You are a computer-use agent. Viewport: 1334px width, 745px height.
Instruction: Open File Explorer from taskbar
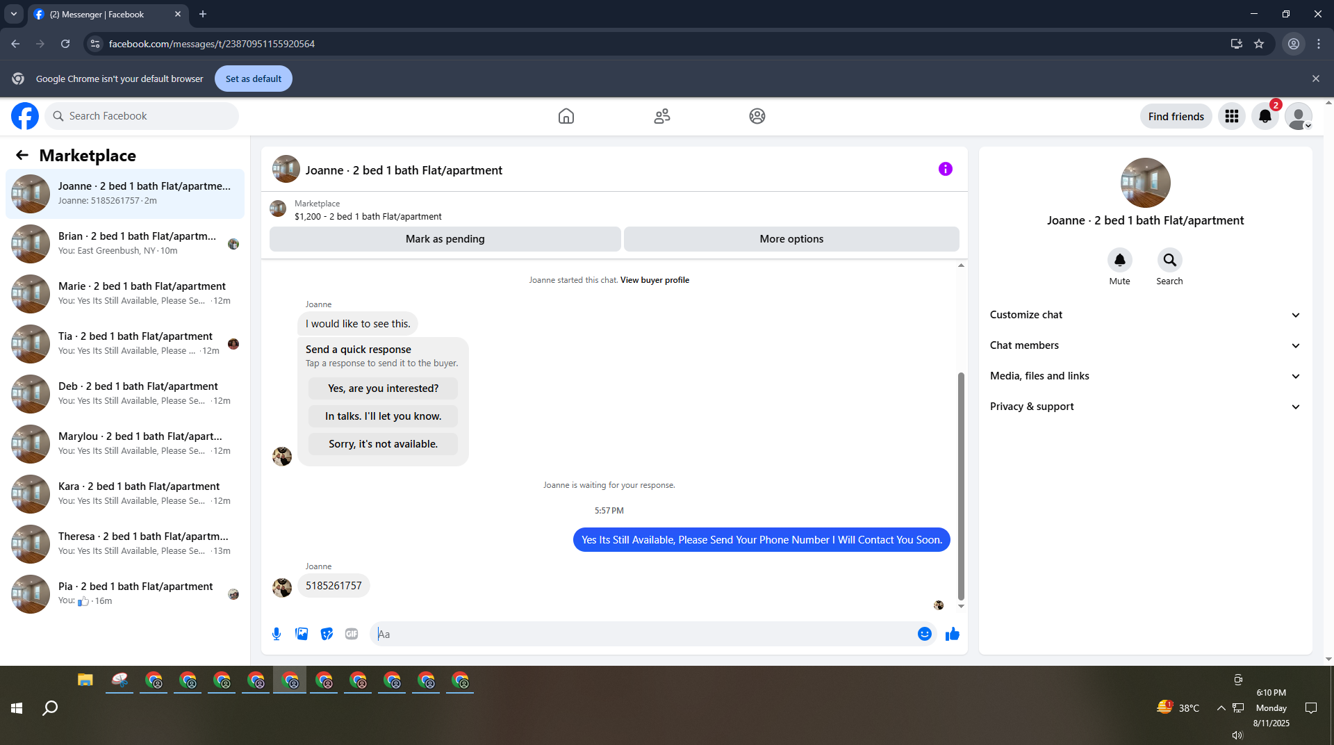(85, 680)
